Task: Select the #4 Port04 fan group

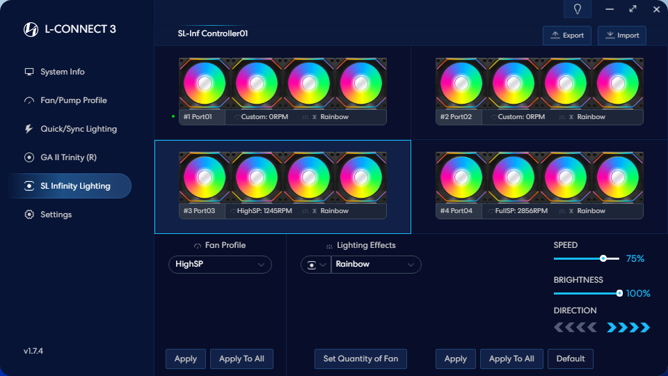Action: 539,185
